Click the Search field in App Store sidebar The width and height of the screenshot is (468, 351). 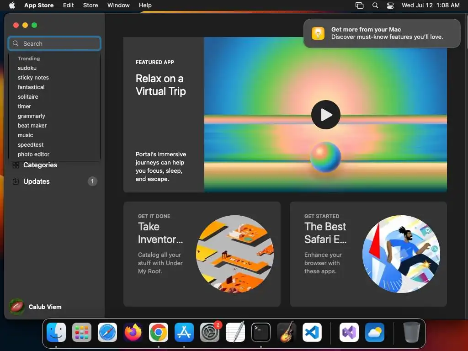(54, 43)
